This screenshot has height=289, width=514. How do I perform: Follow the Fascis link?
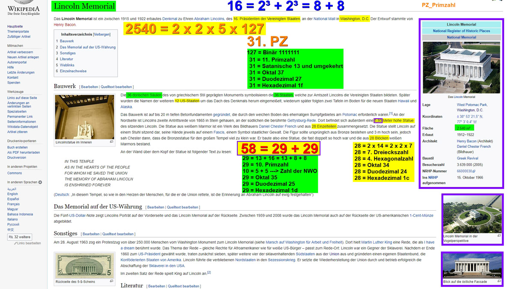[219, 133]
